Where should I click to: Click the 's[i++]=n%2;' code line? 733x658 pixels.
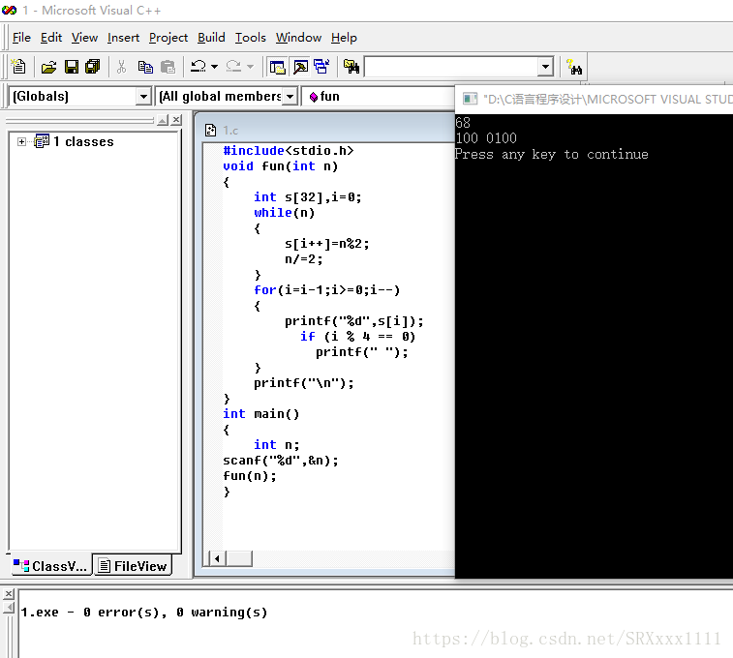coord(326,243)
